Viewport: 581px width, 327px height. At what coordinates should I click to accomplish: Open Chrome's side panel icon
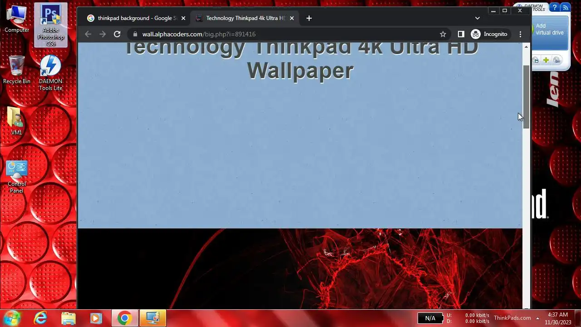(461, 34)
